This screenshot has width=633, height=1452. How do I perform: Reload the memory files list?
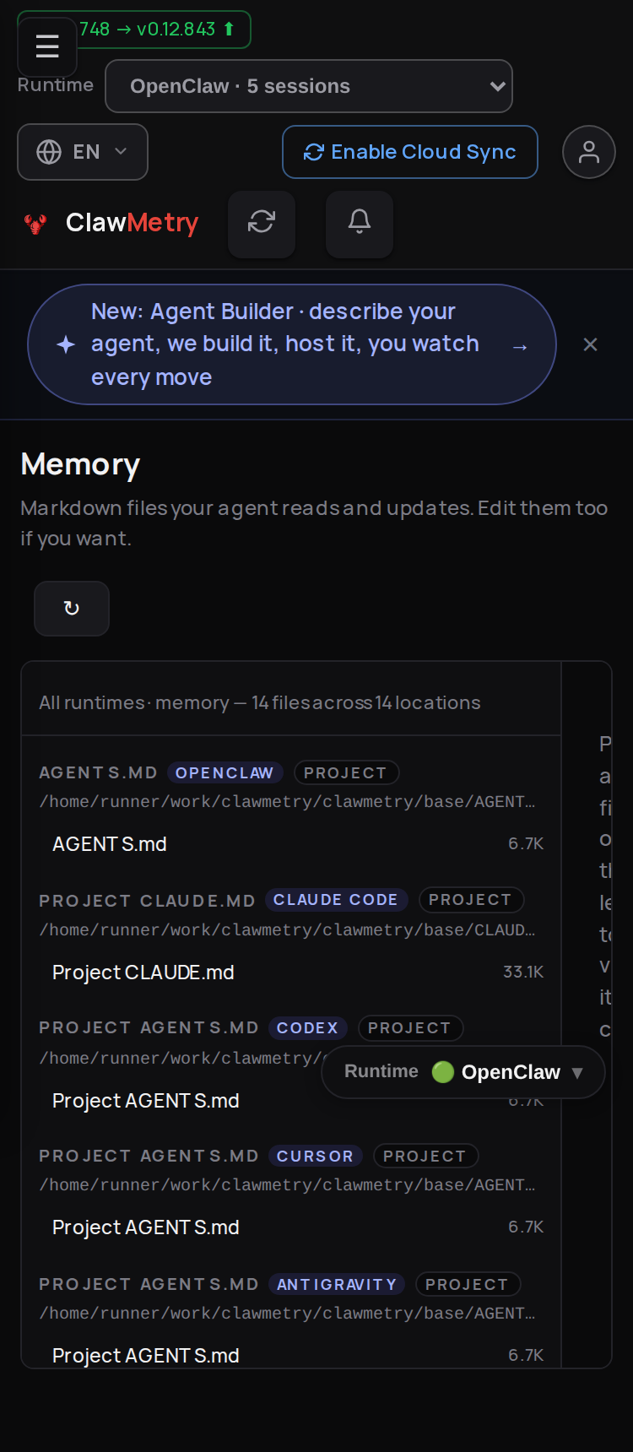72,609
